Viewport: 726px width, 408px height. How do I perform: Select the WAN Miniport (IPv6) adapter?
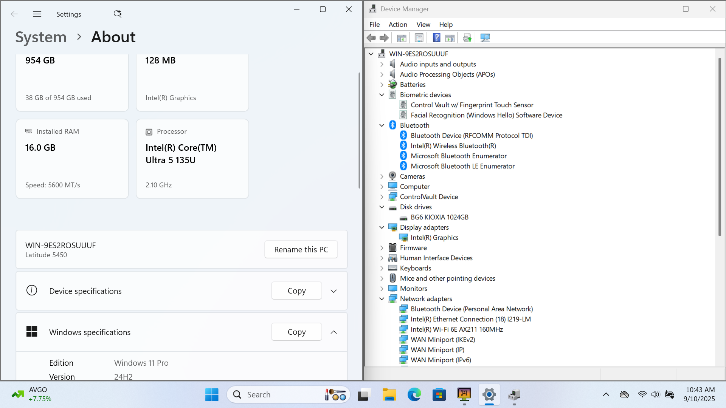pos(441,360)
